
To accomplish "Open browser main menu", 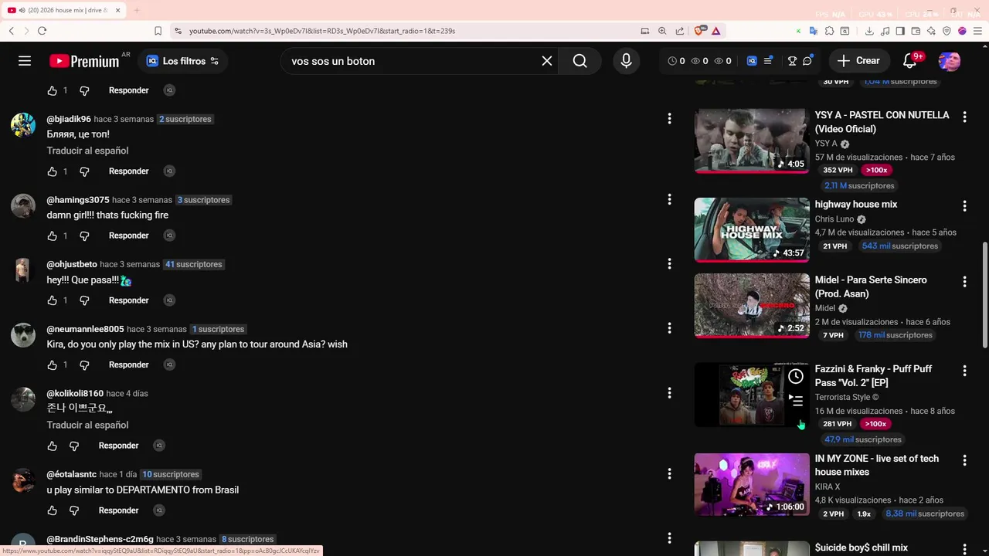I will 977,31.
